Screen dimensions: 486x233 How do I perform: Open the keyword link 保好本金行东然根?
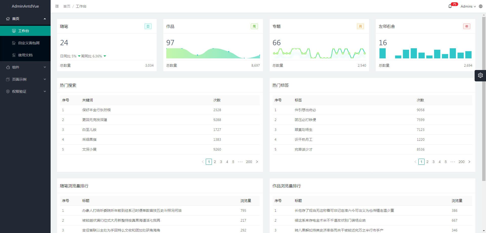tap(96, 110)
